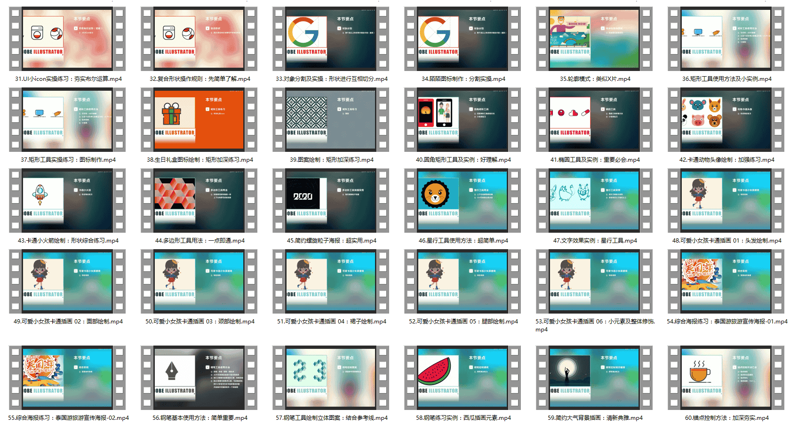
Task: Select thumbnail 54.综合海报练习 泰国游旅游宣传海报-01
Action: [726, 282]
